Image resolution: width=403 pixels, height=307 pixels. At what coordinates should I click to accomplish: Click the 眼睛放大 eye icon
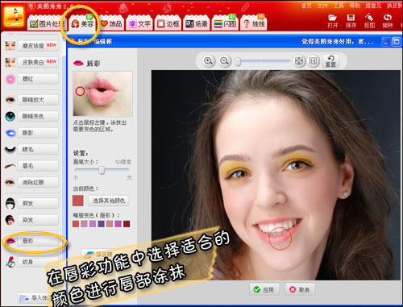(10, 100)
